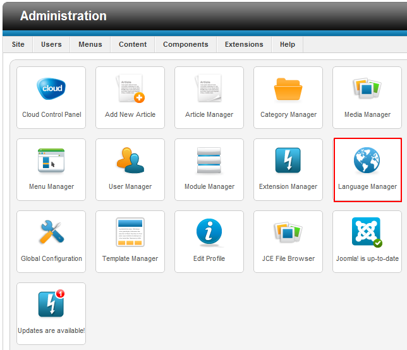The height and width of the screenshot is (350, 407).
Task: Click the Add New Article icon
Action: tap(130, 89)
